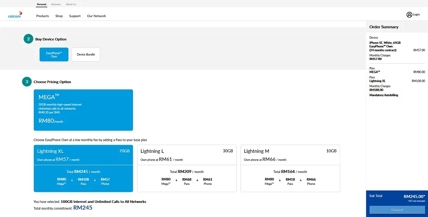Open the About Us tab
This screenshot has height=217, width=428.
click(x=71, y=4)
